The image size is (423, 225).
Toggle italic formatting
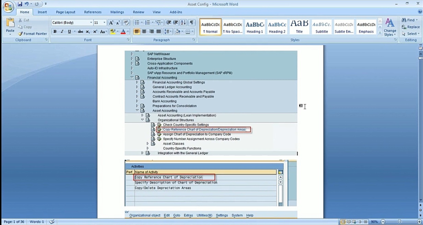coord(62,32)
